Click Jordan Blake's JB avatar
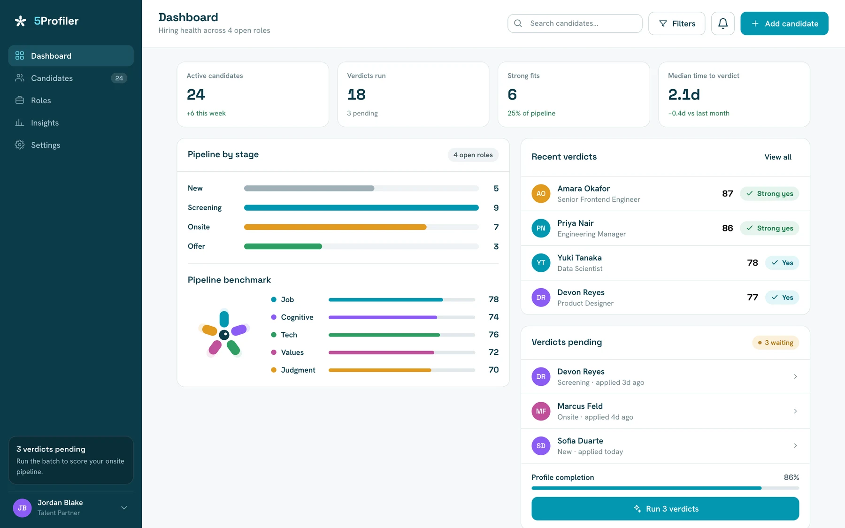 (22, 508)
